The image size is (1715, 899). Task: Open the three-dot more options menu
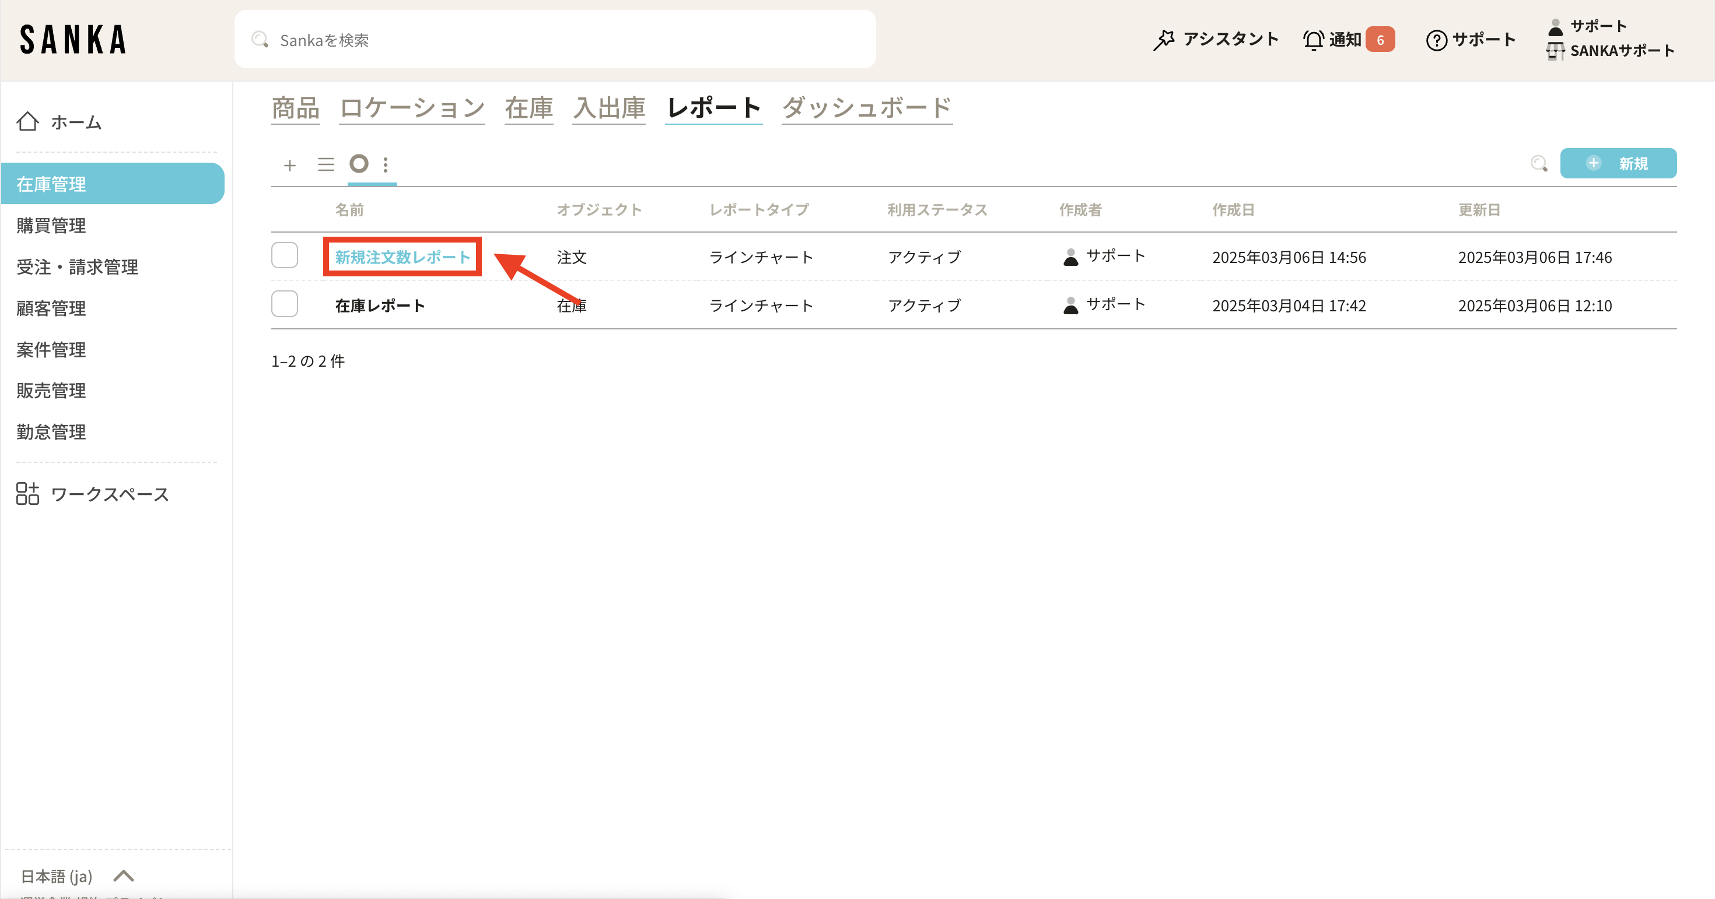(x=386, y=164)
